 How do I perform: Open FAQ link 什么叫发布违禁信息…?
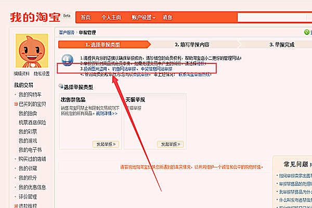point(295,200)
